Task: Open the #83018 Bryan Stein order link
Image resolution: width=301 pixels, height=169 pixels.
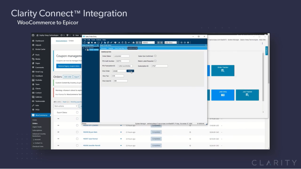Action: click(90, 132)
